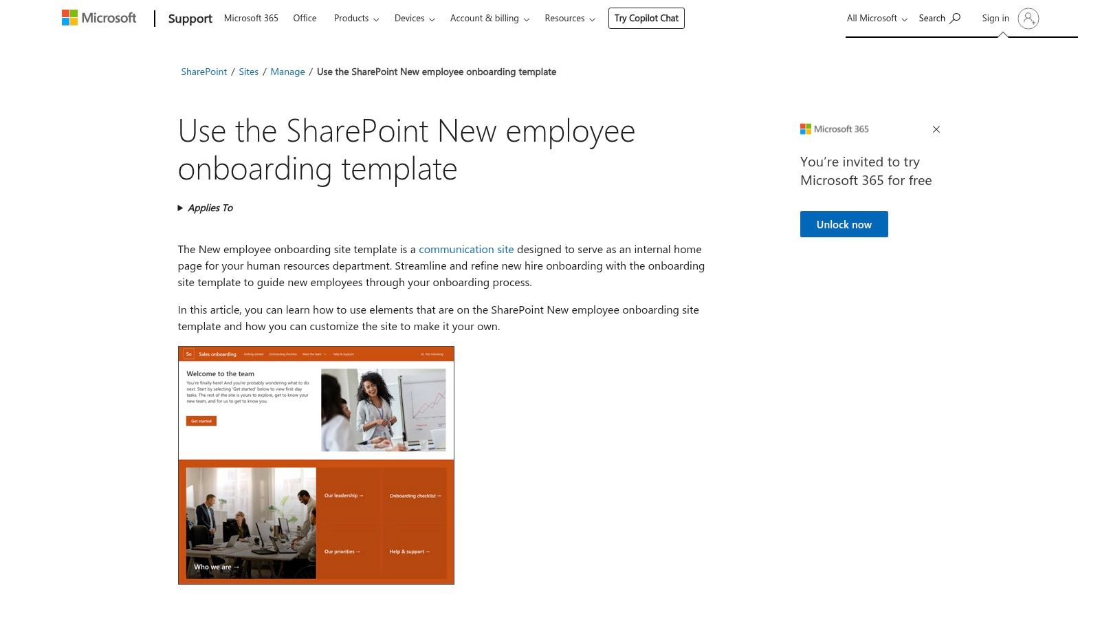Open search with the magnifier icon

tap(955, 18)
